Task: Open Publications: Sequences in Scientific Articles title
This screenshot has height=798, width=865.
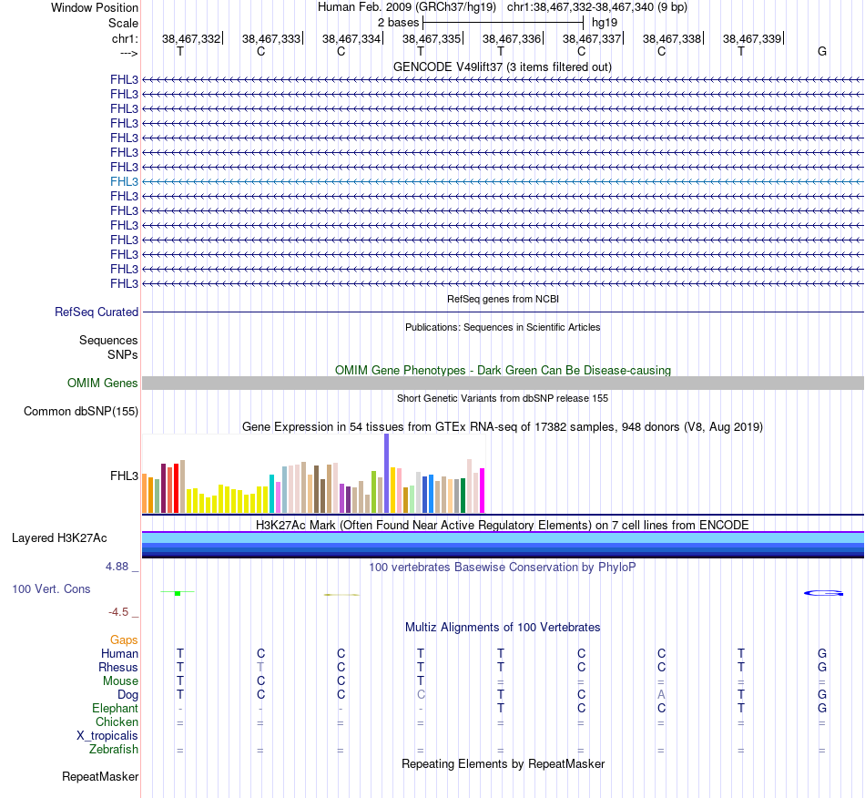Action: [503, 327]
